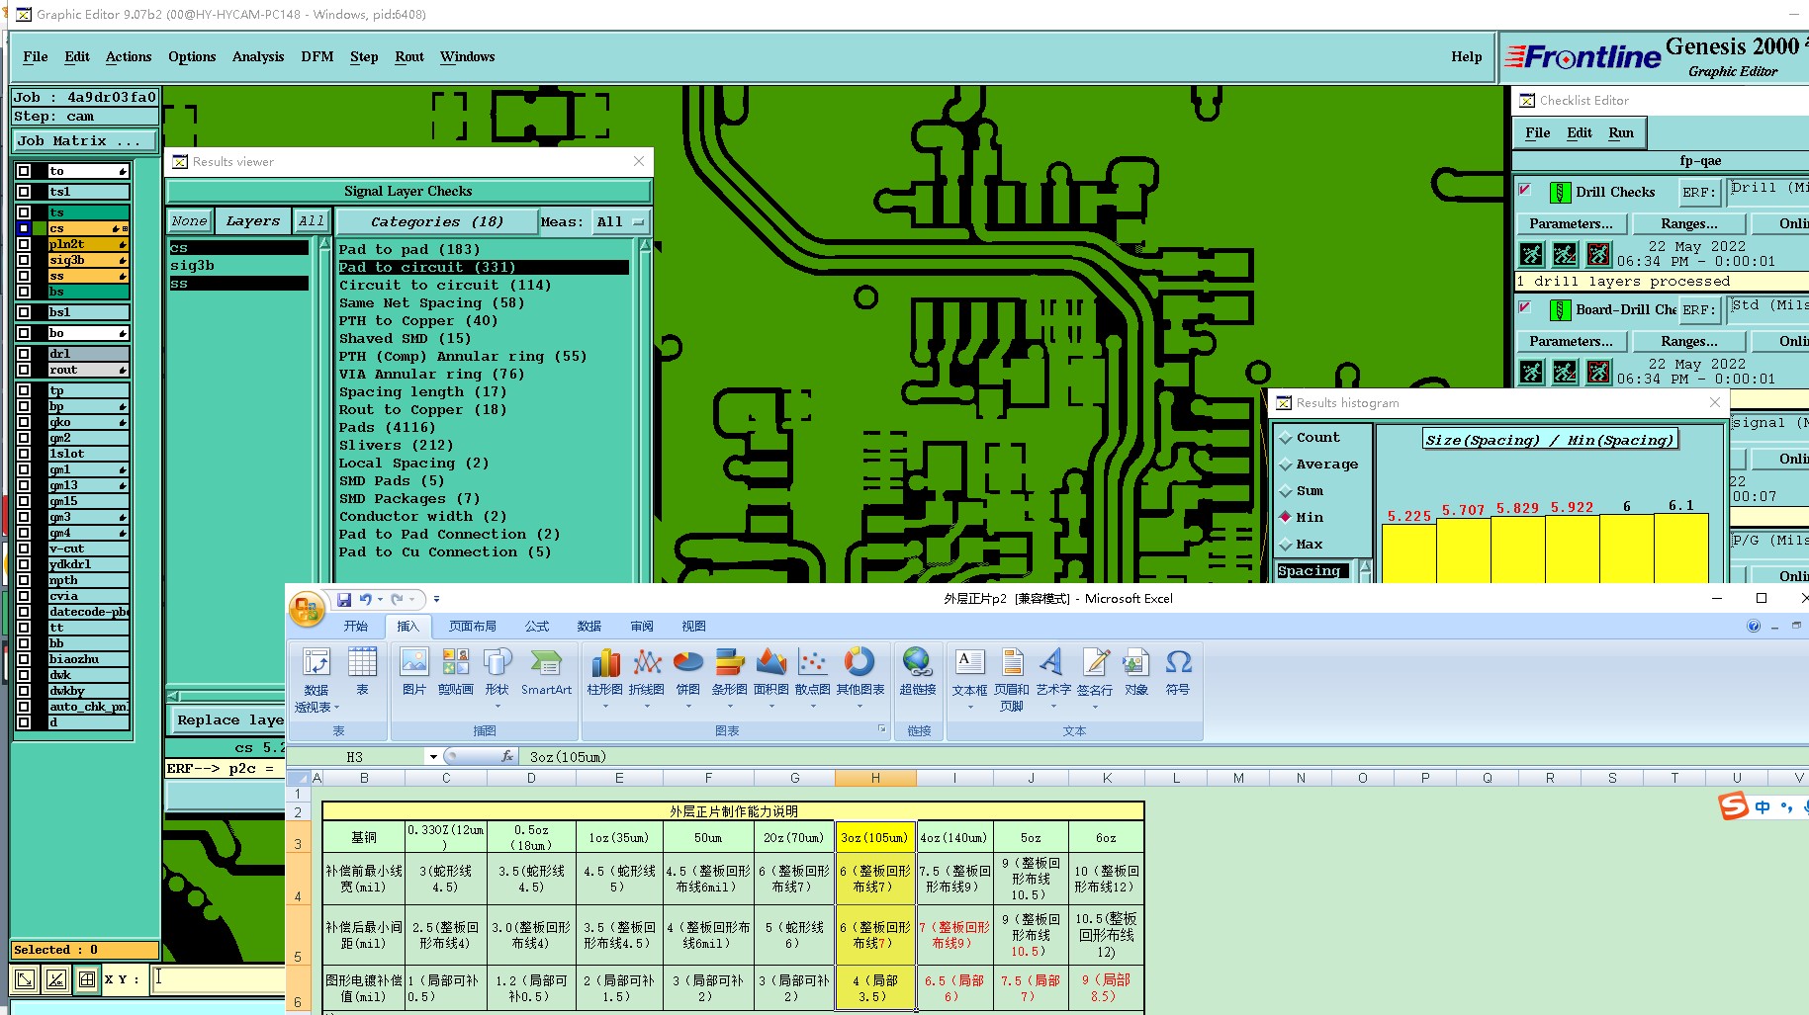Select the Min radio option in histogram
The height and width of the screenshot is (1015, 1809).
(x=1286, y=517)
